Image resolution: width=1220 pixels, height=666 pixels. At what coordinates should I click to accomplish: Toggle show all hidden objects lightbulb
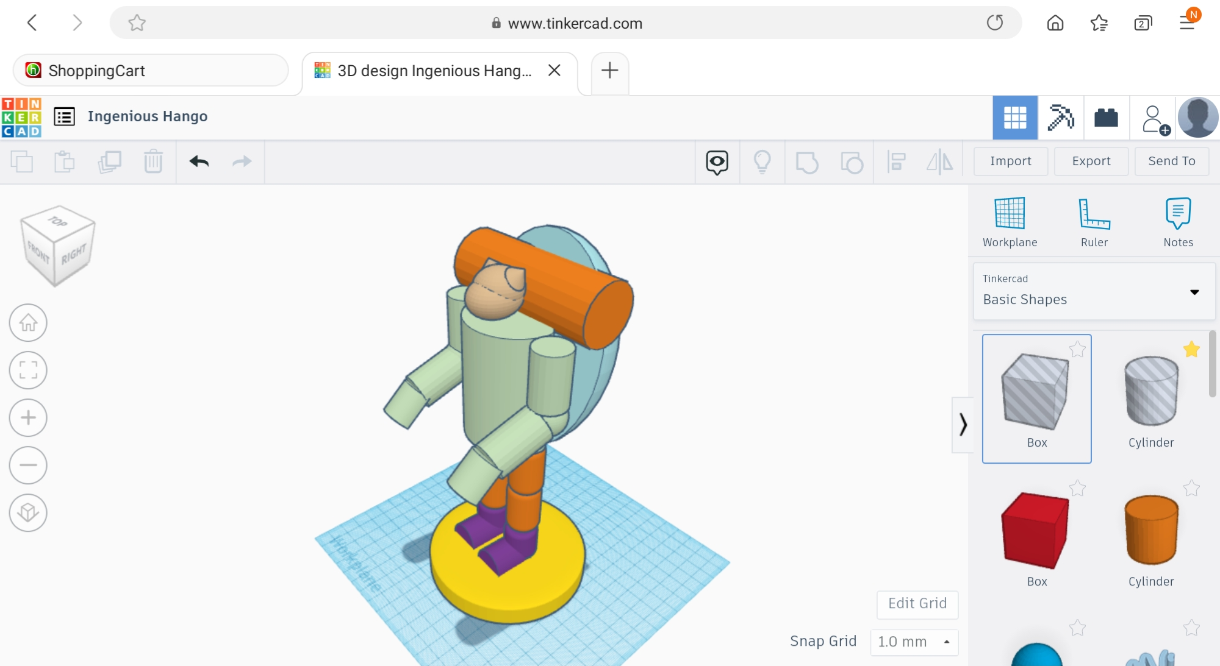762,162
